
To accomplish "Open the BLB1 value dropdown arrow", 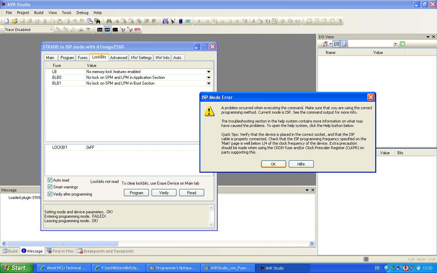I will click(209, 83).
